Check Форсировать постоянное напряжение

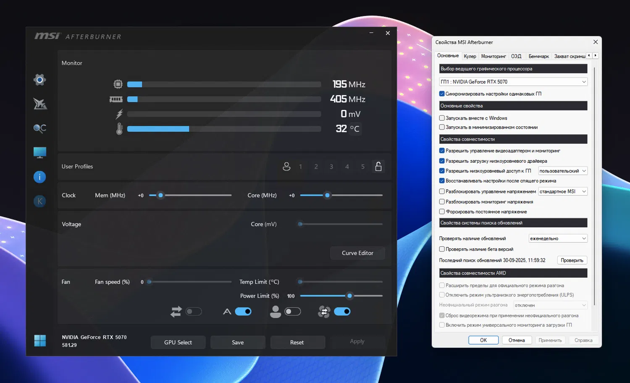pos(442,212)
